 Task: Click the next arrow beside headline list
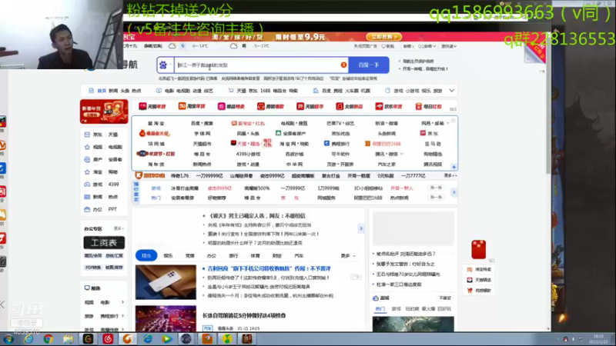click(361, 228)
